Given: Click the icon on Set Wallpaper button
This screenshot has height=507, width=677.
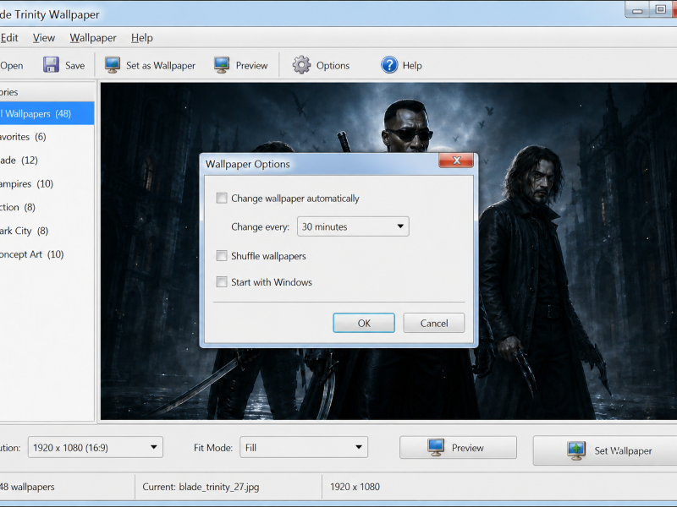Looking at the screenshot, I should [x=576, y=450].
